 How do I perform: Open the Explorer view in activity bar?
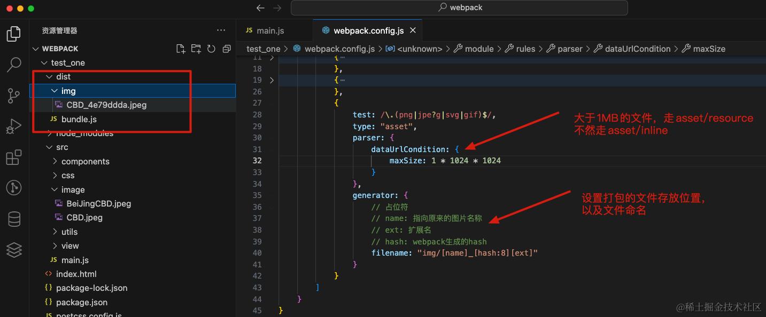coord(14,34)
